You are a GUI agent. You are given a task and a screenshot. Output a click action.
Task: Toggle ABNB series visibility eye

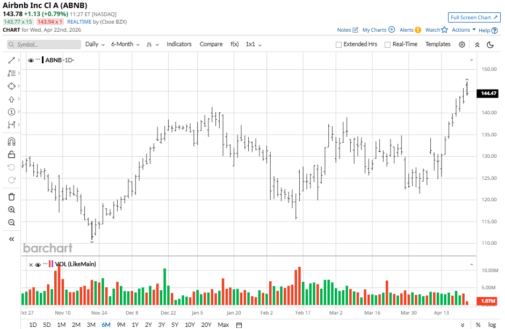point(31,60)
